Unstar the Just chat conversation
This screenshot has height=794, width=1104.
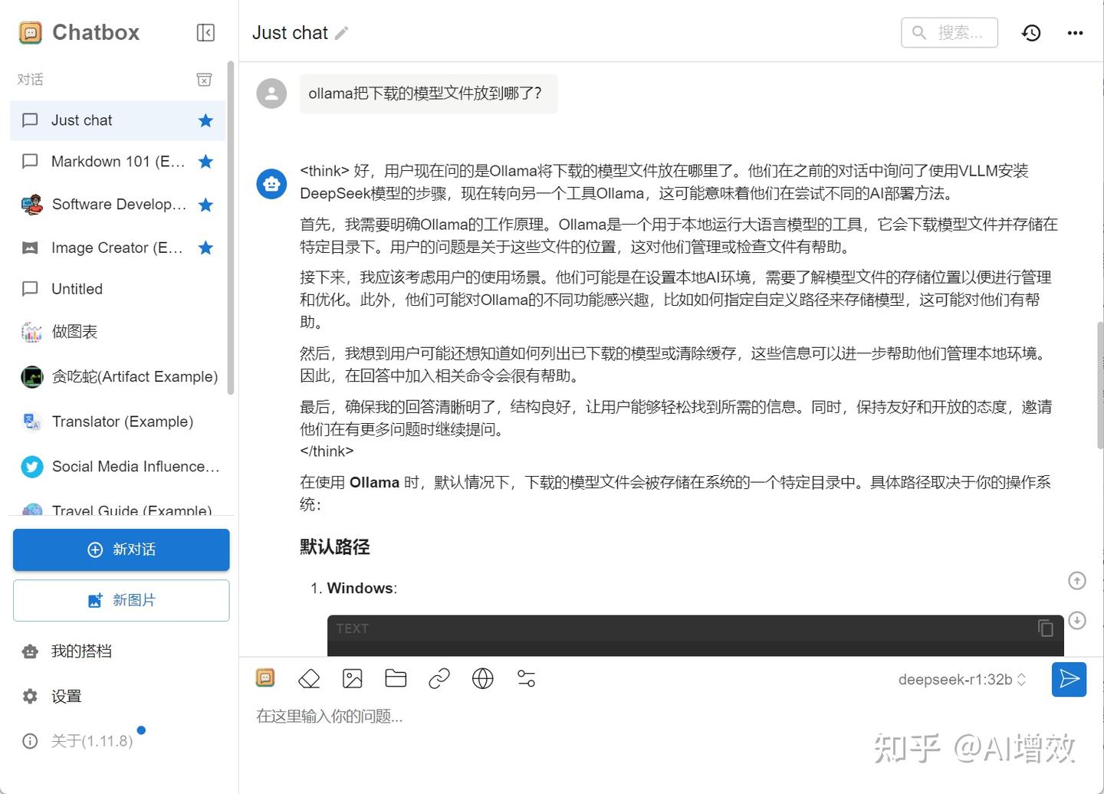click(x=205, y=120)
